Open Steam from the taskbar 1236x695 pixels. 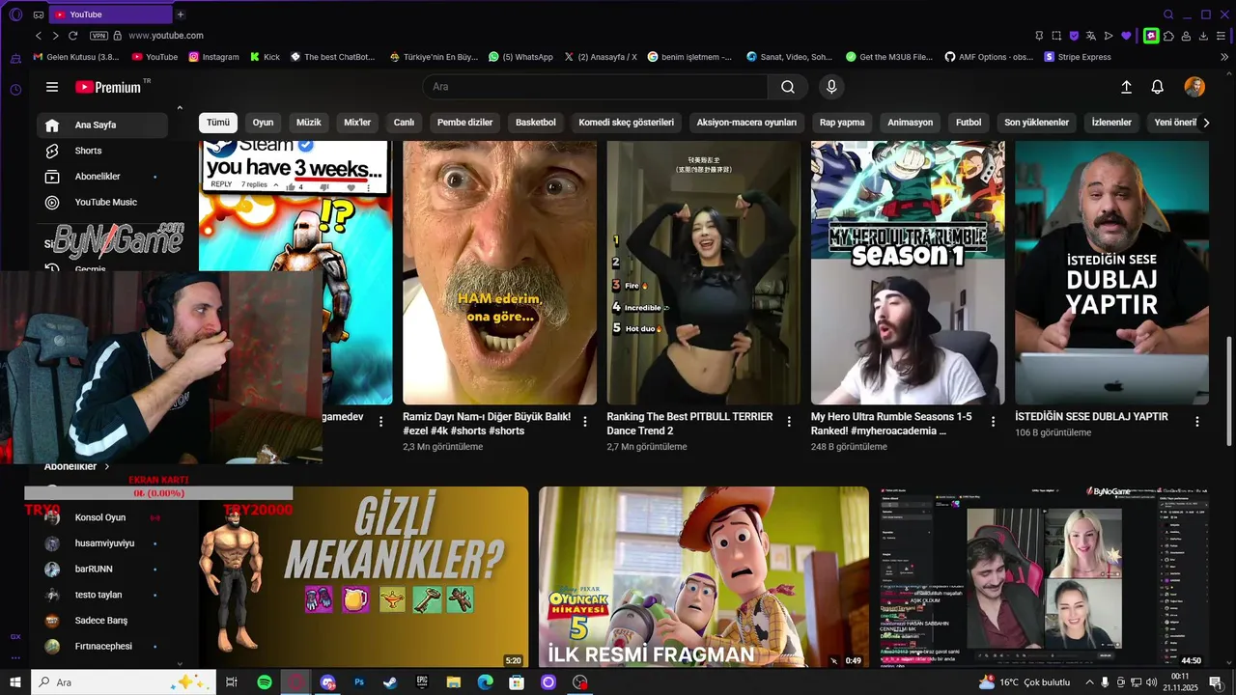(390, 682)
